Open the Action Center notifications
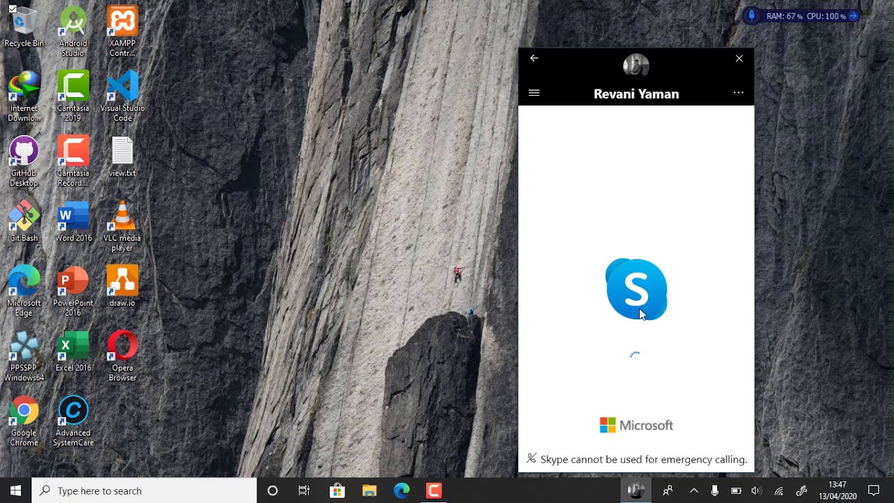894x503 pixels. pos(874,490)
